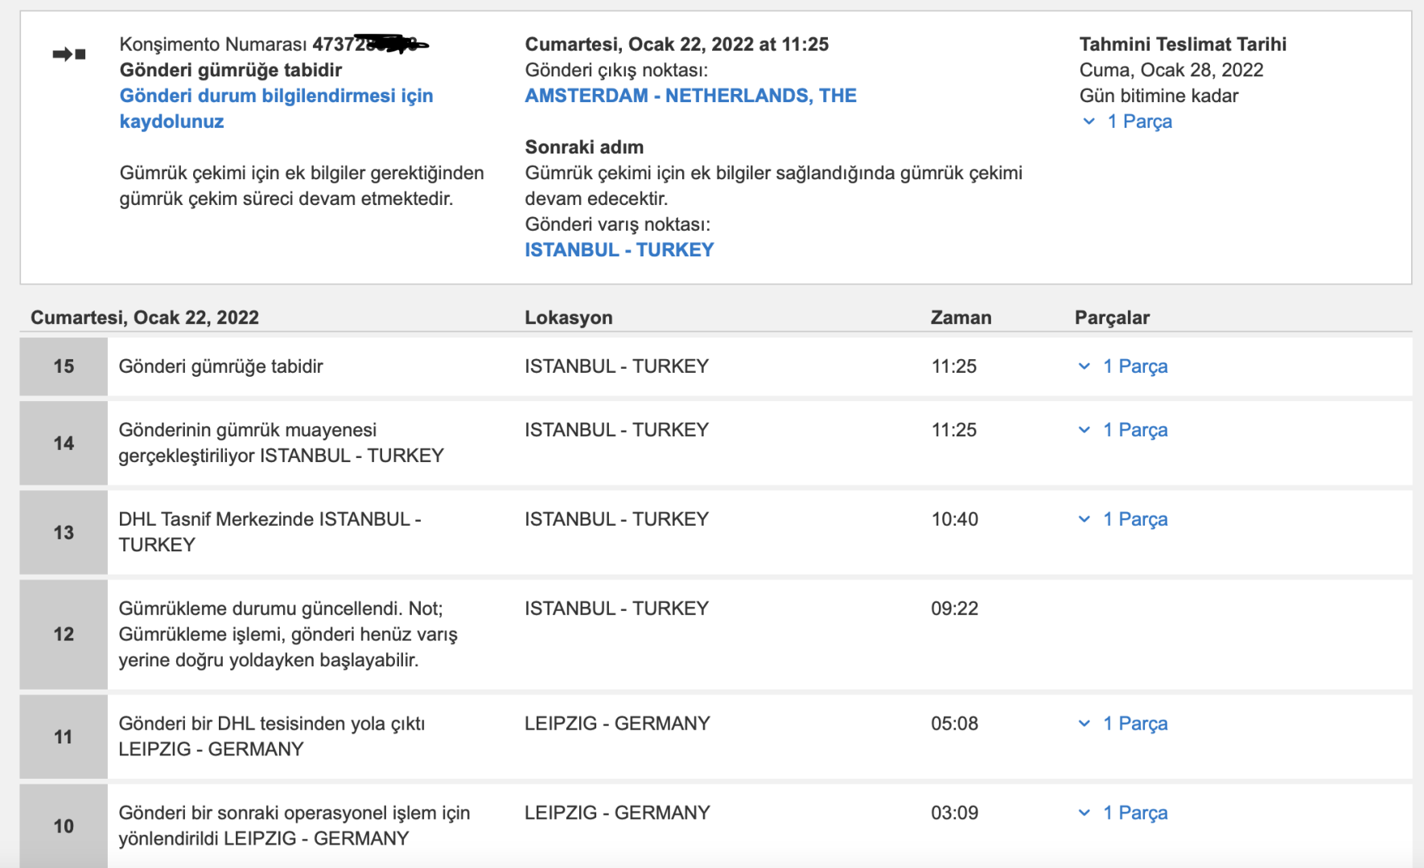Image resolution: width=1424 pixels, height=868 pixels.
Task: Click the Lokasyon column header
Action: point(568,317)
